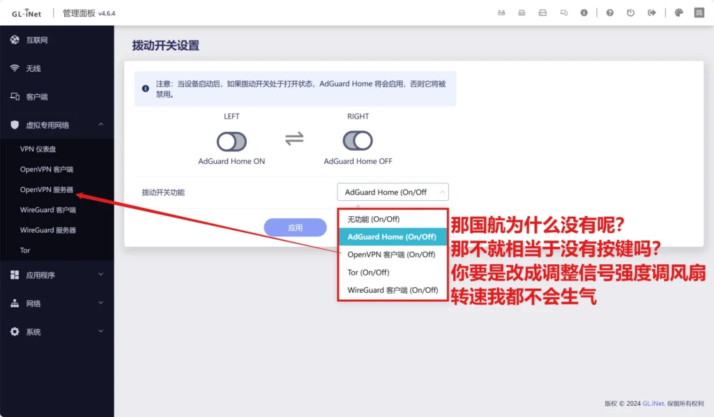Click the devices icon beside 客户端
Screen dimensions: 714x417
click(15, 96)
